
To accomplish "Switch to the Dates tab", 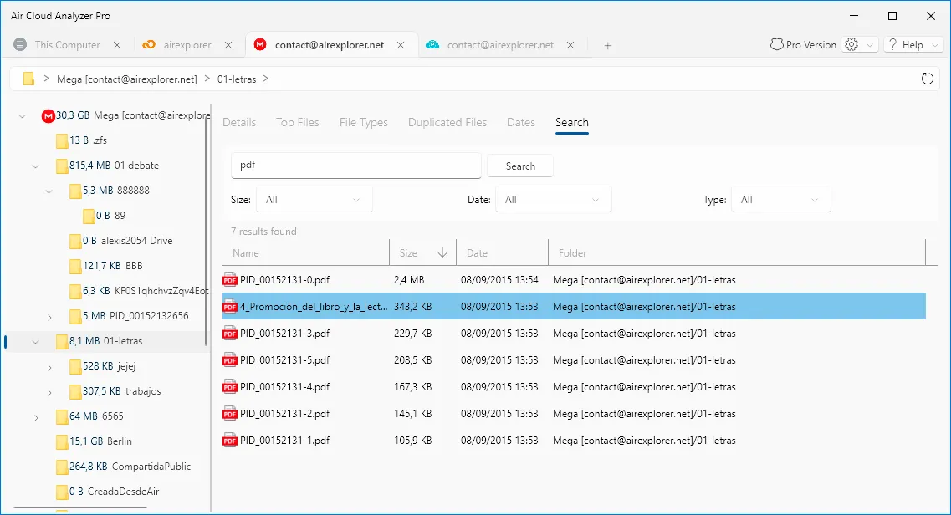I will tap(521, 122).
